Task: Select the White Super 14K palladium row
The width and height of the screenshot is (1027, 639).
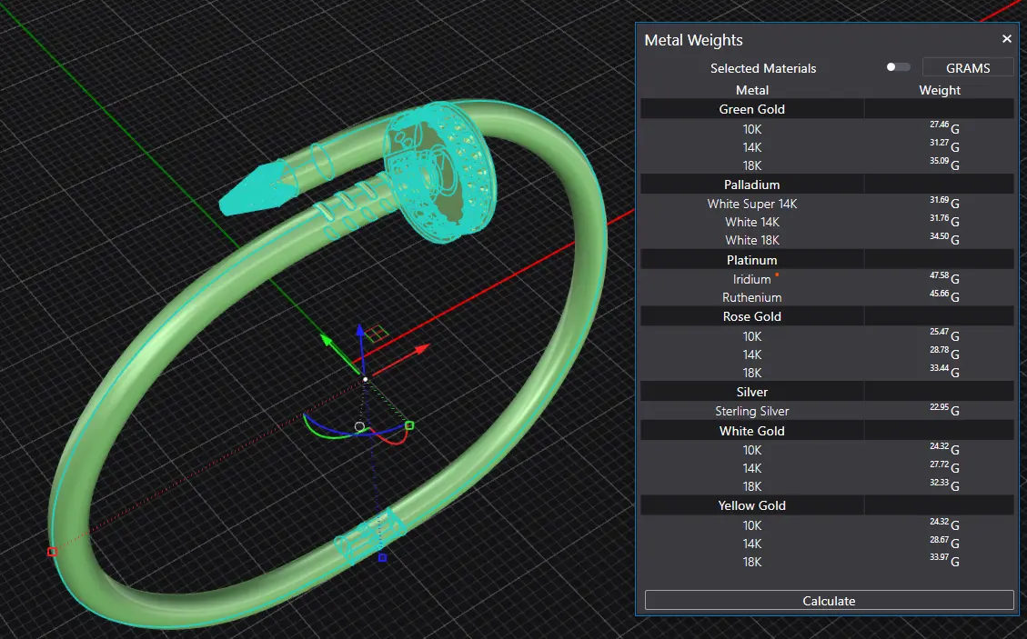Action: coord(751,204)
